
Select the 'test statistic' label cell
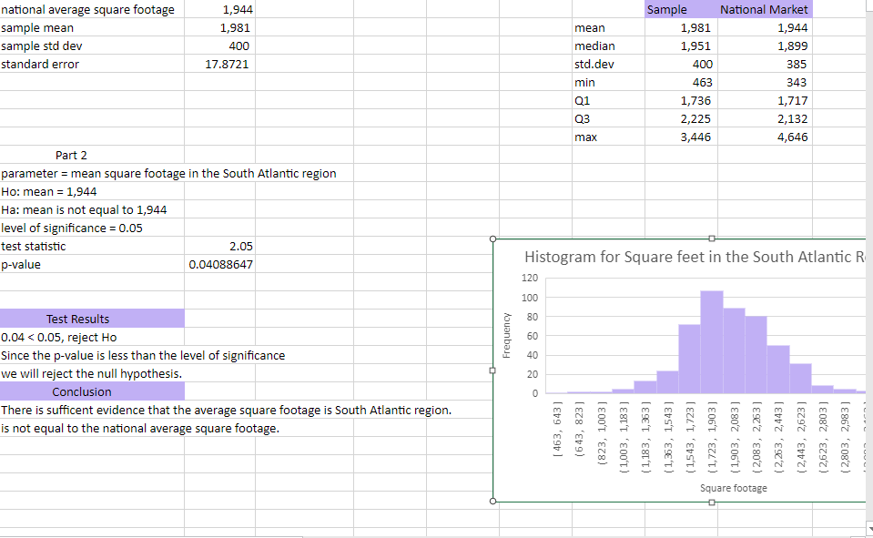(x=92, y=246)
